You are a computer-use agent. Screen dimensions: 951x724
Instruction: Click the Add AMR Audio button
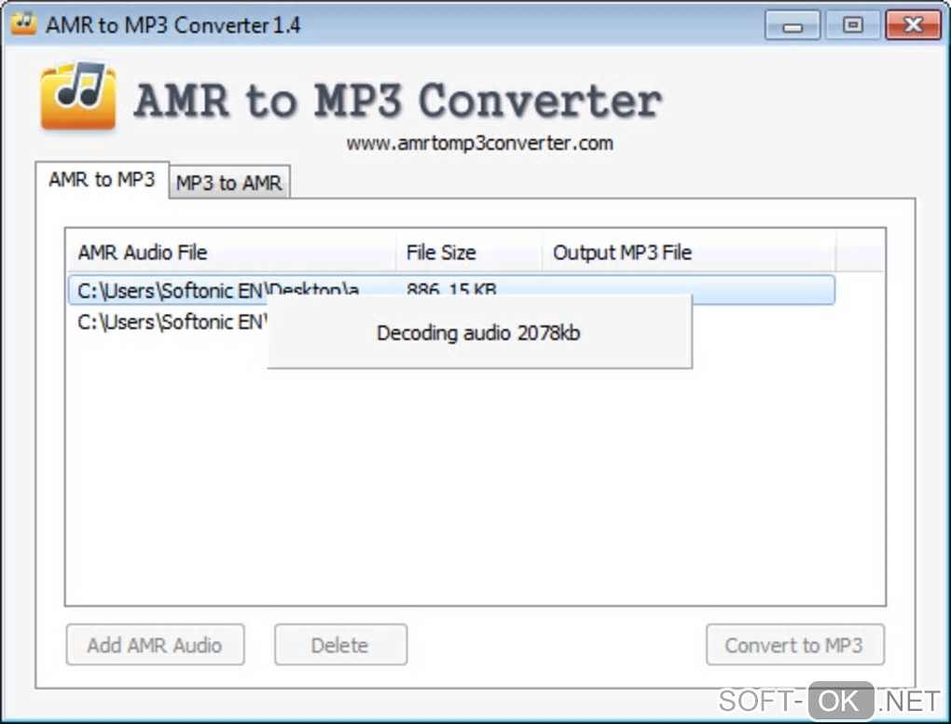tap(156, 645)
